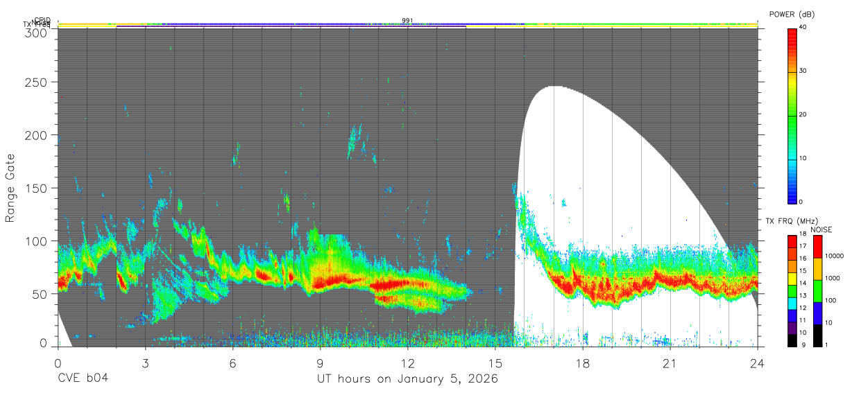Click the cyan segment of the TX FRQ colorbar
852x393 pixels.
coord(792,304)
